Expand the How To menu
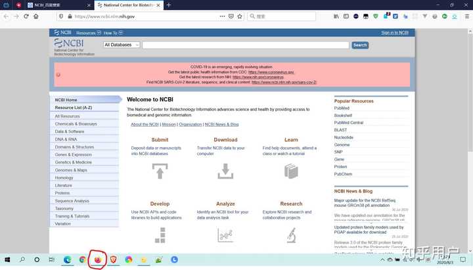The height and width of the screenshot is (270, 473). pyautogui.click(x=113, y=33)
